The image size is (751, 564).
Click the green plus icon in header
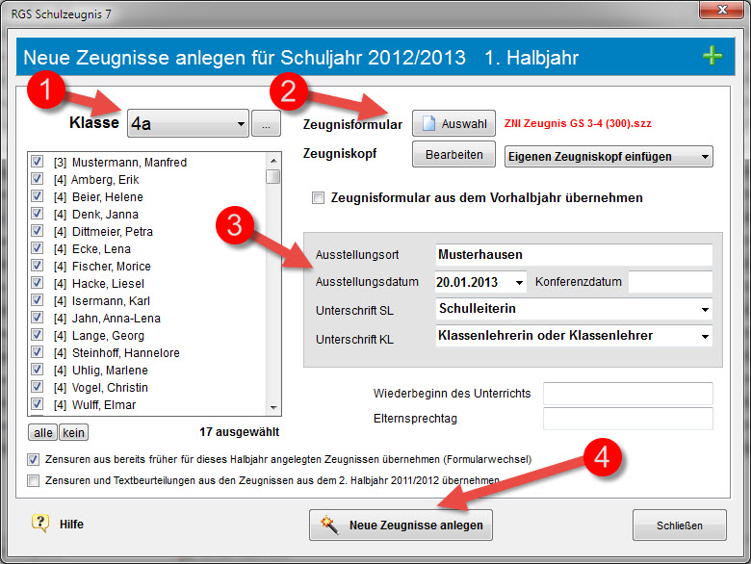[712, 56]
